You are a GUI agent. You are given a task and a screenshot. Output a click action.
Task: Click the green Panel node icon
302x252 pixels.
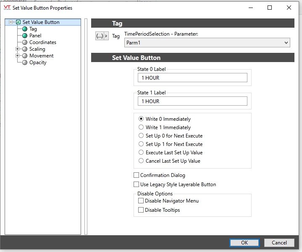point(25,36)
